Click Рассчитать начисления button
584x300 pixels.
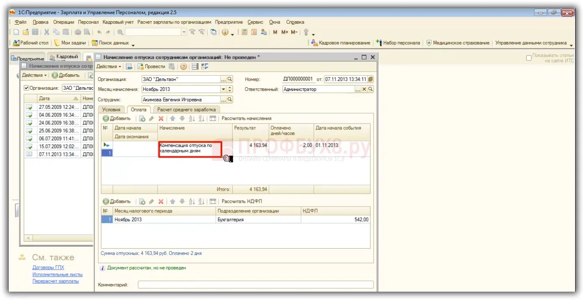click(246, 118)
